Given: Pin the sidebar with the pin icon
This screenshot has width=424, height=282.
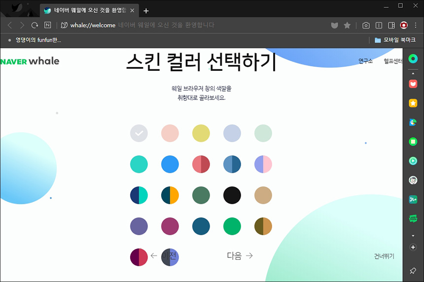Looking at the screenshot, I should pyautogui.click(x=413, y=271).
